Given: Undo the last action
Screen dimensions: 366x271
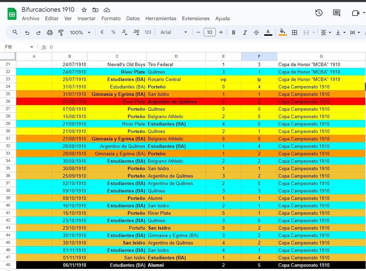Looking at the screenshot, I should [27, 33].
